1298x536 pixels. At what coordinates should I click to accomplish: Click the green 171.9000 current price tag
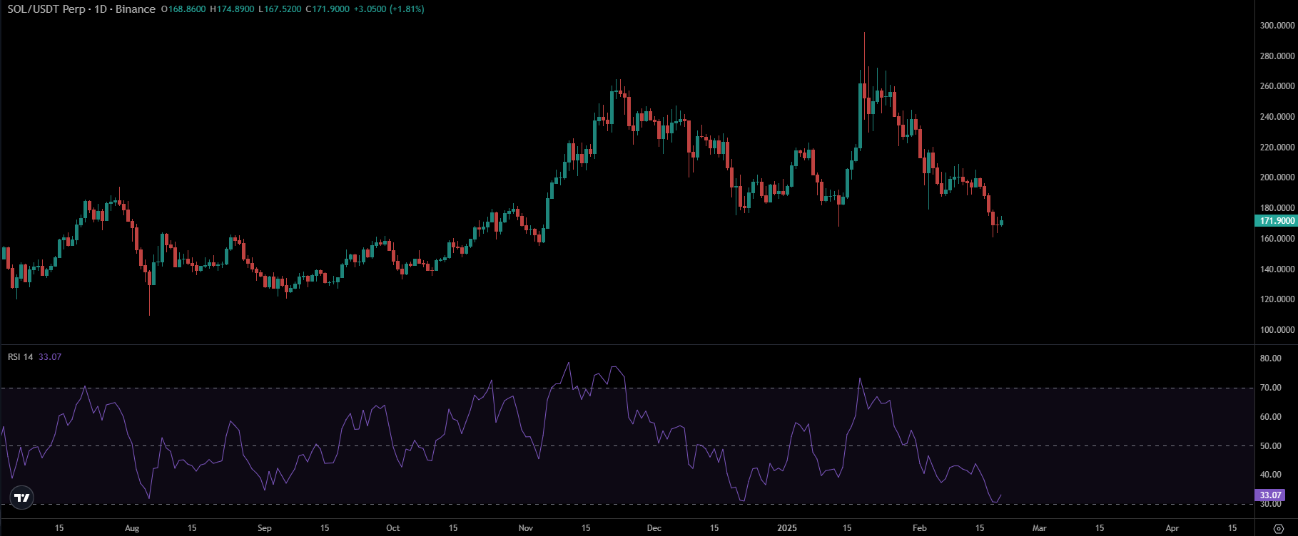click(x=1275, y=221)
